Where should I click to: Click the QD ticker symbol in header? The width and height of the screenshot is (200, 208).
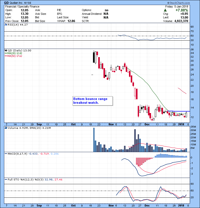pyautogui.click(x=6, y=3)
